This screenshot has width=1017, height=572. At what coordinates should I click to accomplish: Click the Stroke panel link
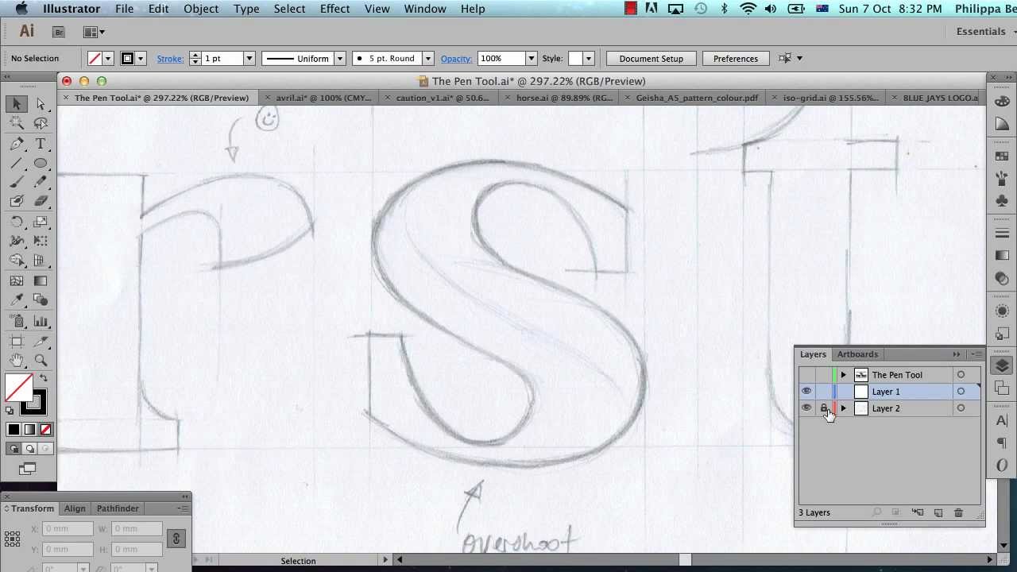click(x=170, y=59)
